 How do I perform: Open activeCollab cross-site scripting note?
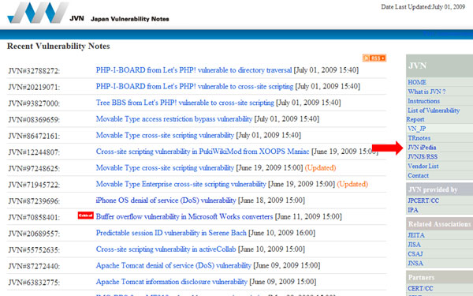[166, 249]
